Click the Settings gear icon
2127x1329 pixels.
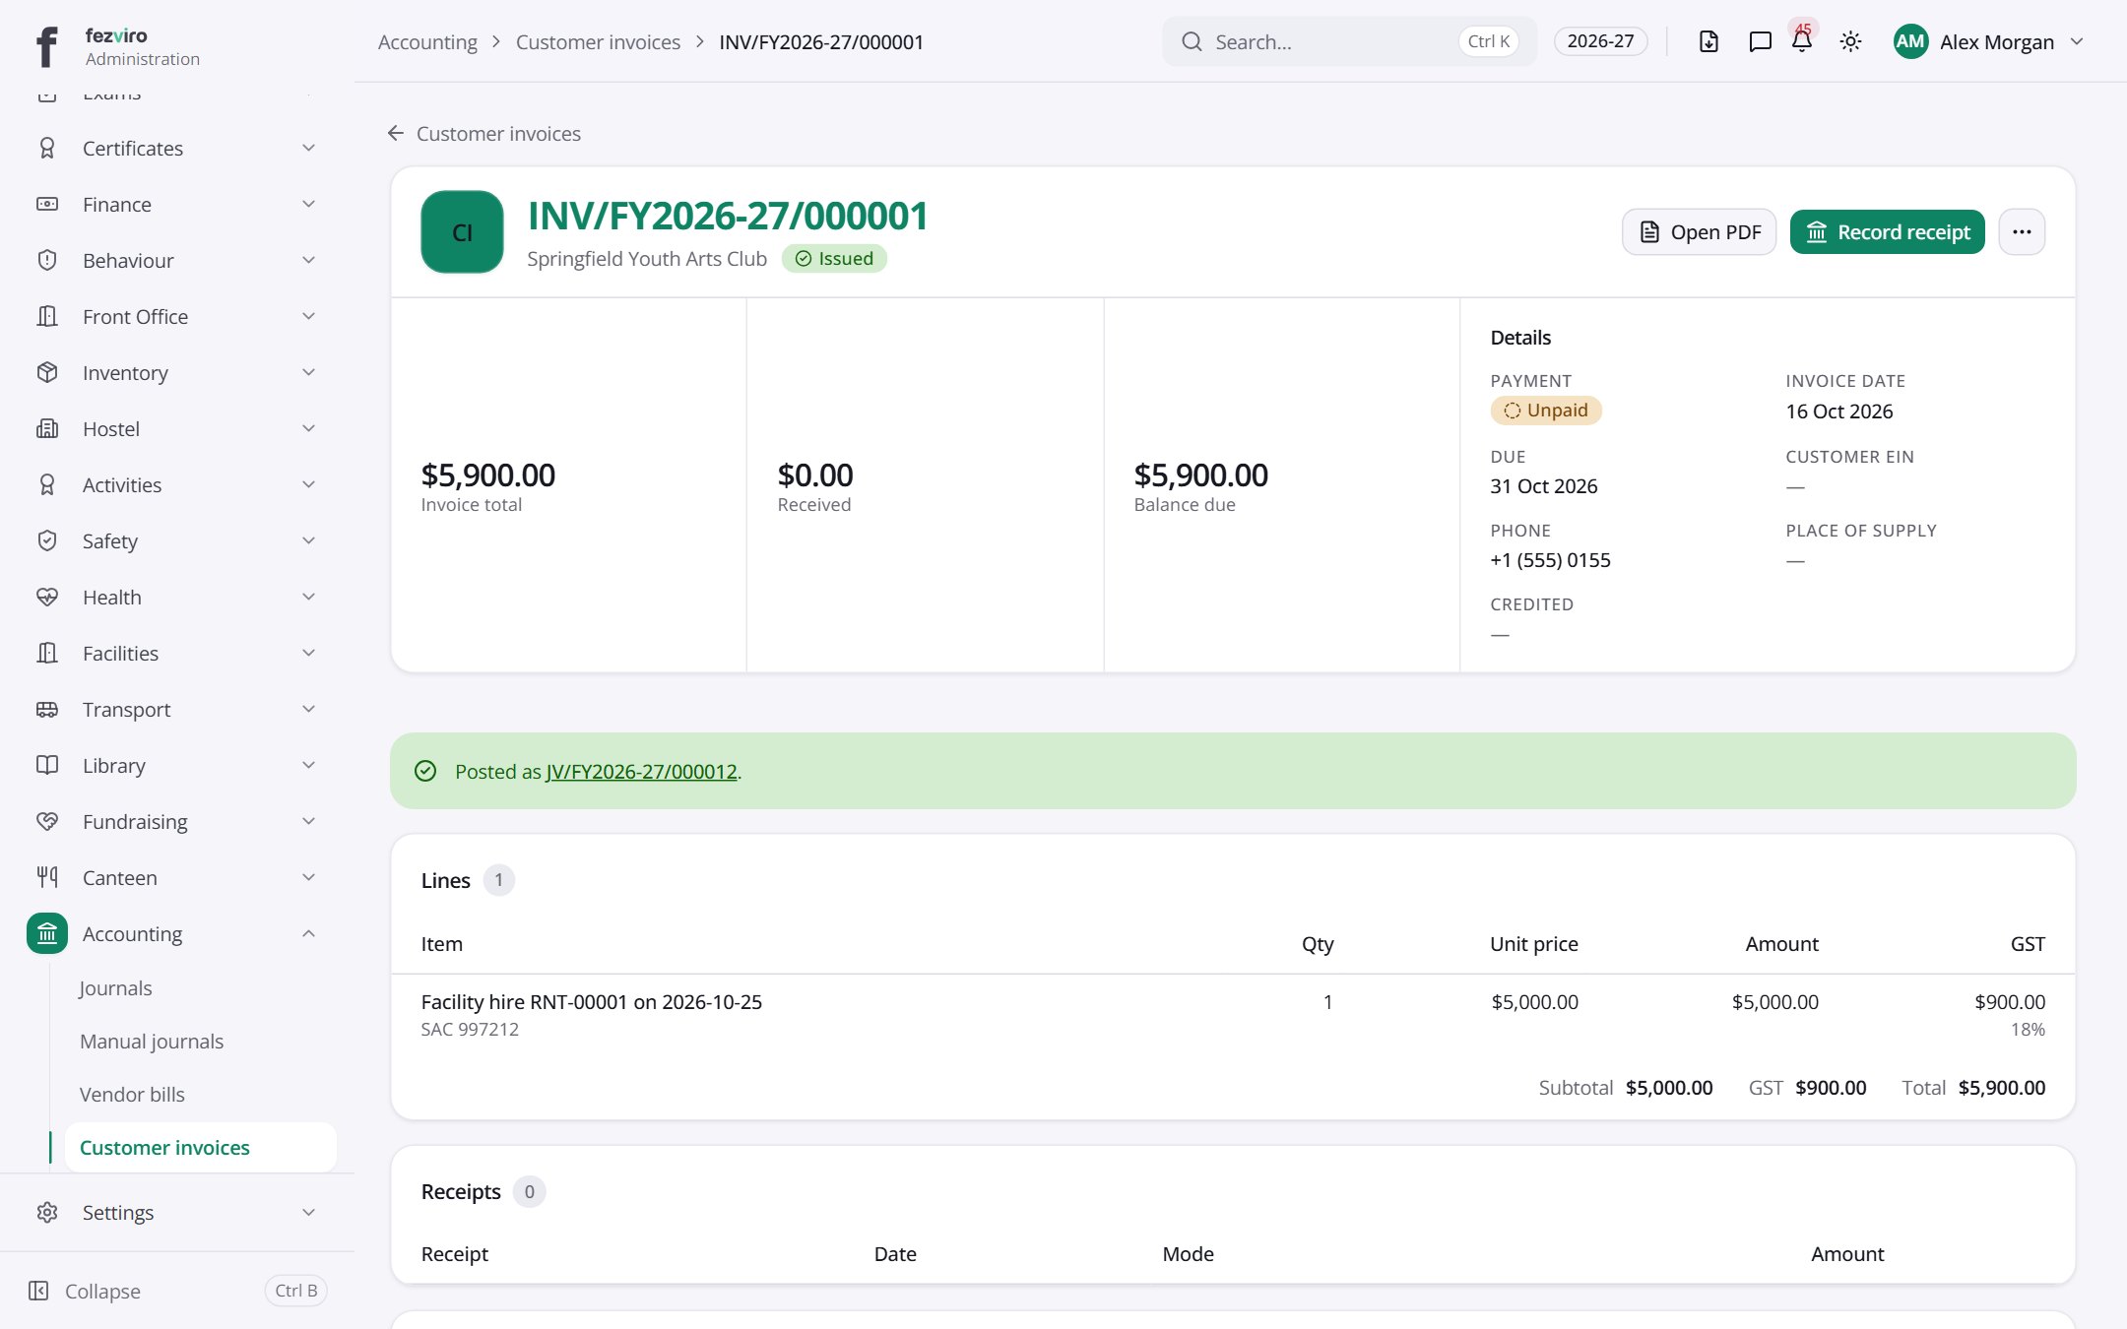tap(47, 1212)
